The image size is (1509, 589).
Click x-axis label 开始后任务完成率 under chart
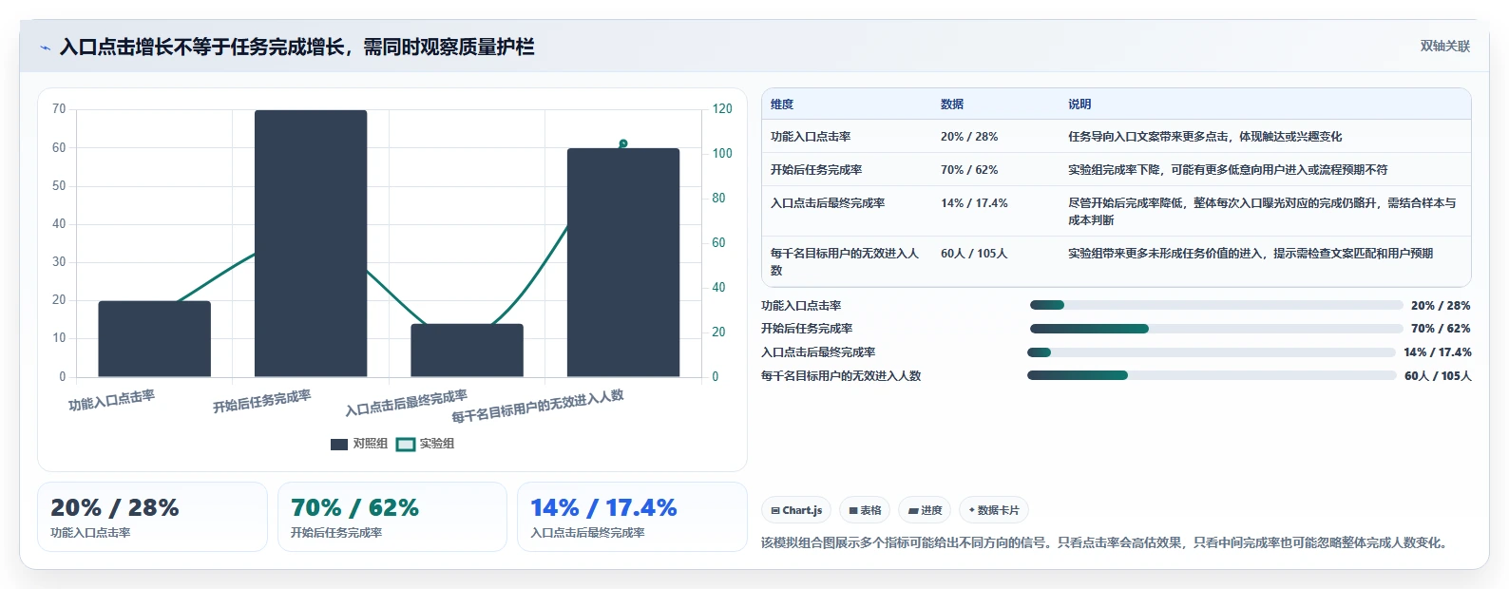[x=261, y=402]
